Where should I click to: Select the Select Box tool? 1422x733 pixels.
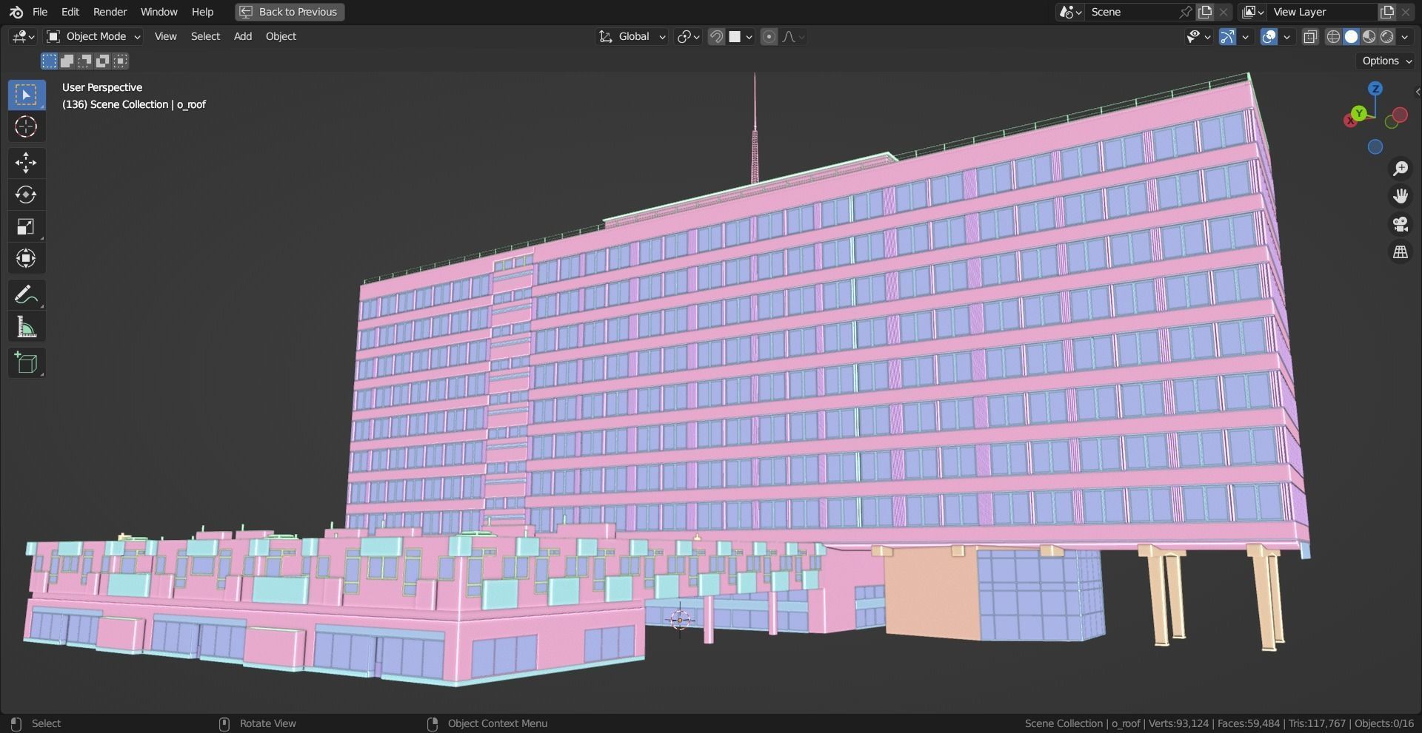[x=27, y=95]
